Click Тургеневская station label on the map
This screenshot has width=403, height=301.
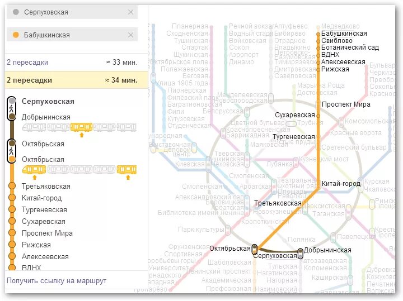click(x=293, y=137)
